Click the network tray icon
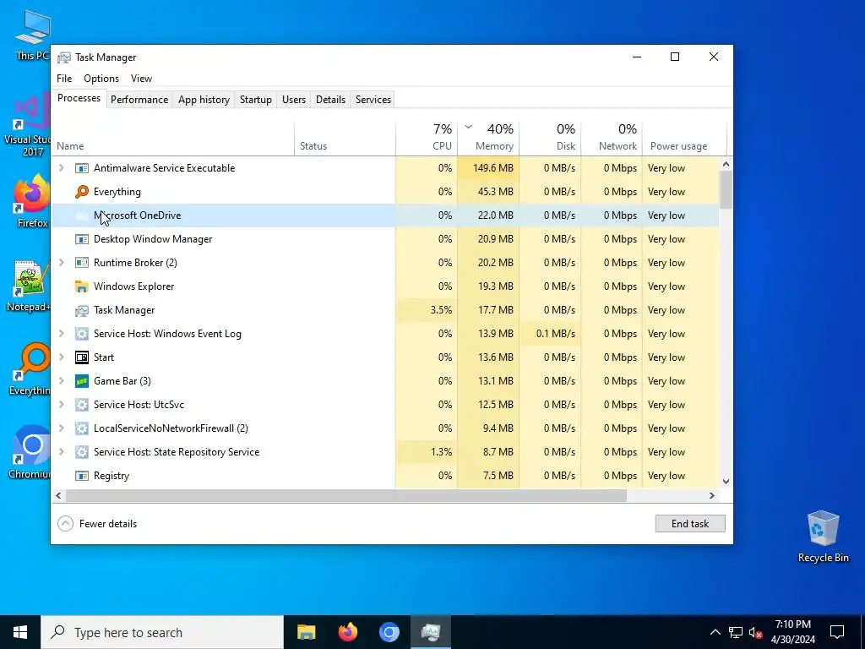 coord(736,632)
